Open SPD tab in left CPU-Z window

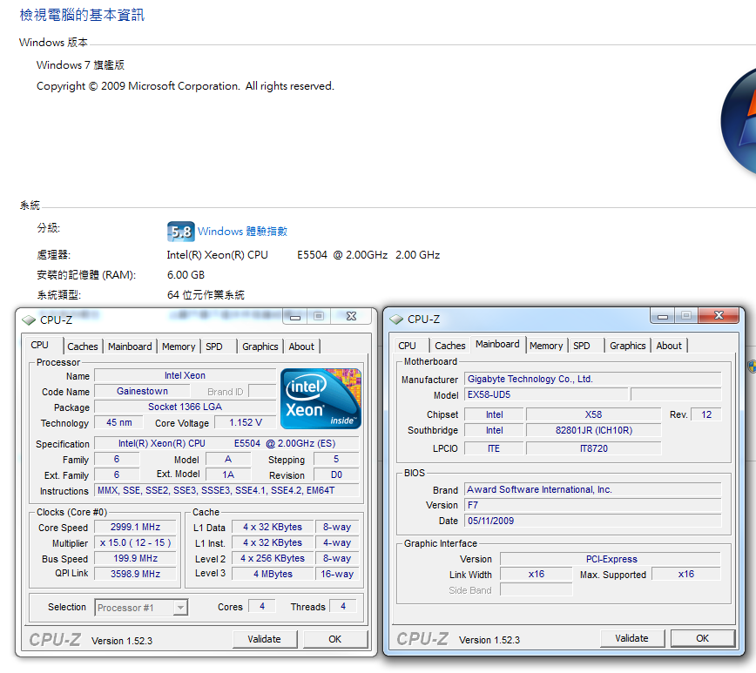[214, 347]
